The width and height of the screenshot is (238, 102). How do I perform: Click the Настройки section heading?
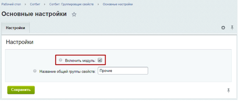(20, 42)
